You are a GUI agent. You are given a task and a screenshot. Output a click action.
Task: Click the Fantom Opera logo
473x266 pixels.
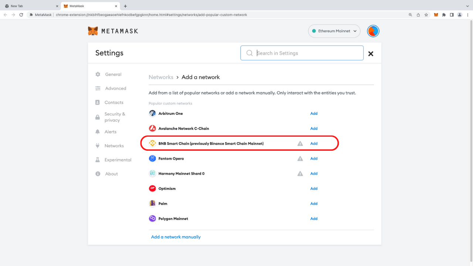pyautogui.click(x=152, y=158)
